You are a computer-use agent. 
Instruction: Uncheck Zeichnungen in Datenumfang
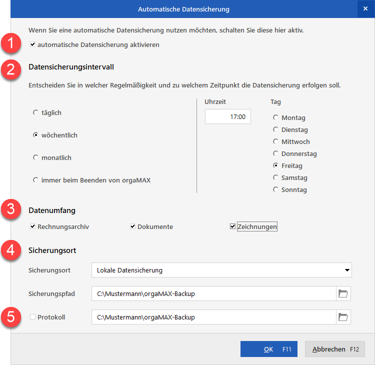tap(232, 226)
